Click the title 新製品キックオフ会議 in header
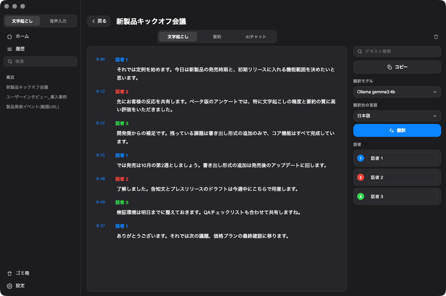The image size is (446, 296). click(x=151, y=21)
